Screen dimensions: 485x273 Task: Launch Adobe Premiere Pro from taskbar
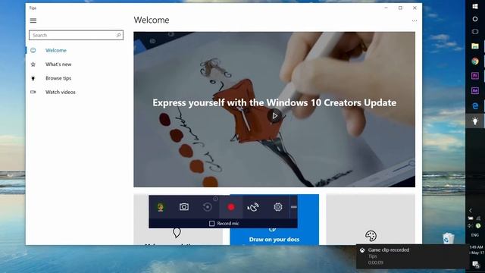click(x=475, y=76)
